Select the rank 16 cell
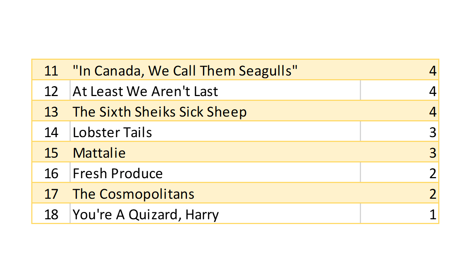Image resolution: width=471 pixels, height=264 pixels. pyautogui.click(x=51, y=173)
